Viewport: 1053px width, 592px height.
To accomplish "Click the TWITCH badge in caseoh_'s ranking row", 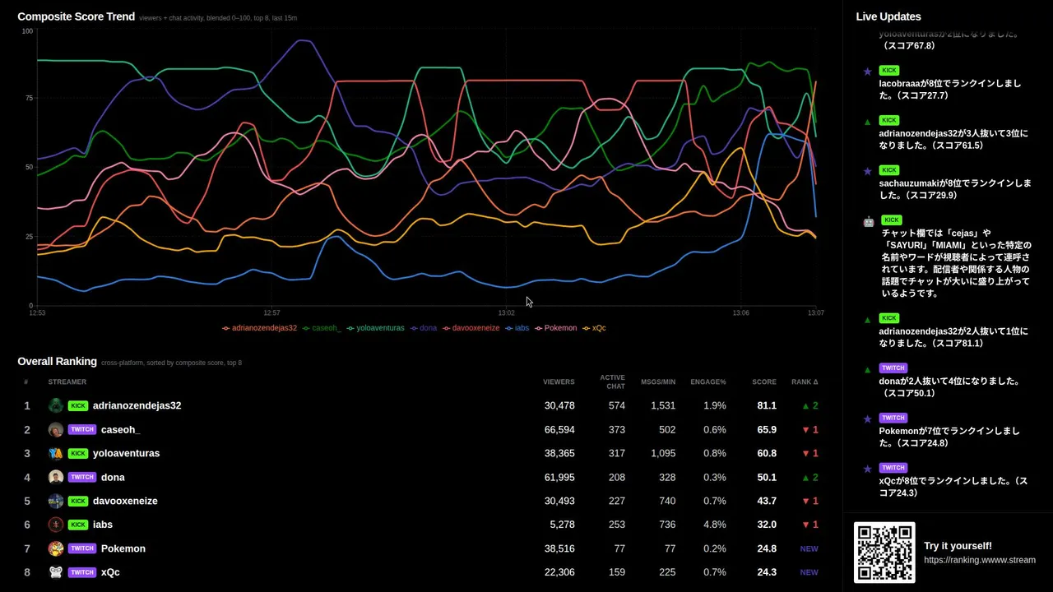I will (x=82, y=429).
